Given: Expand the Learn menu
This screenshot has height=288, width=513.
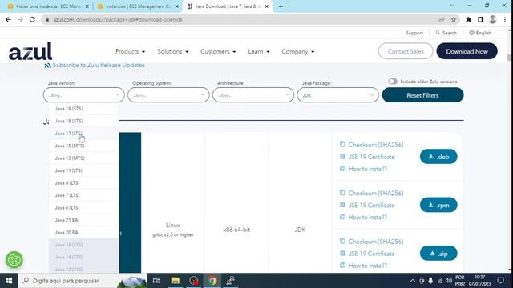Looking at the screenshot, I should pyautogui.click(x=259, y=51).
